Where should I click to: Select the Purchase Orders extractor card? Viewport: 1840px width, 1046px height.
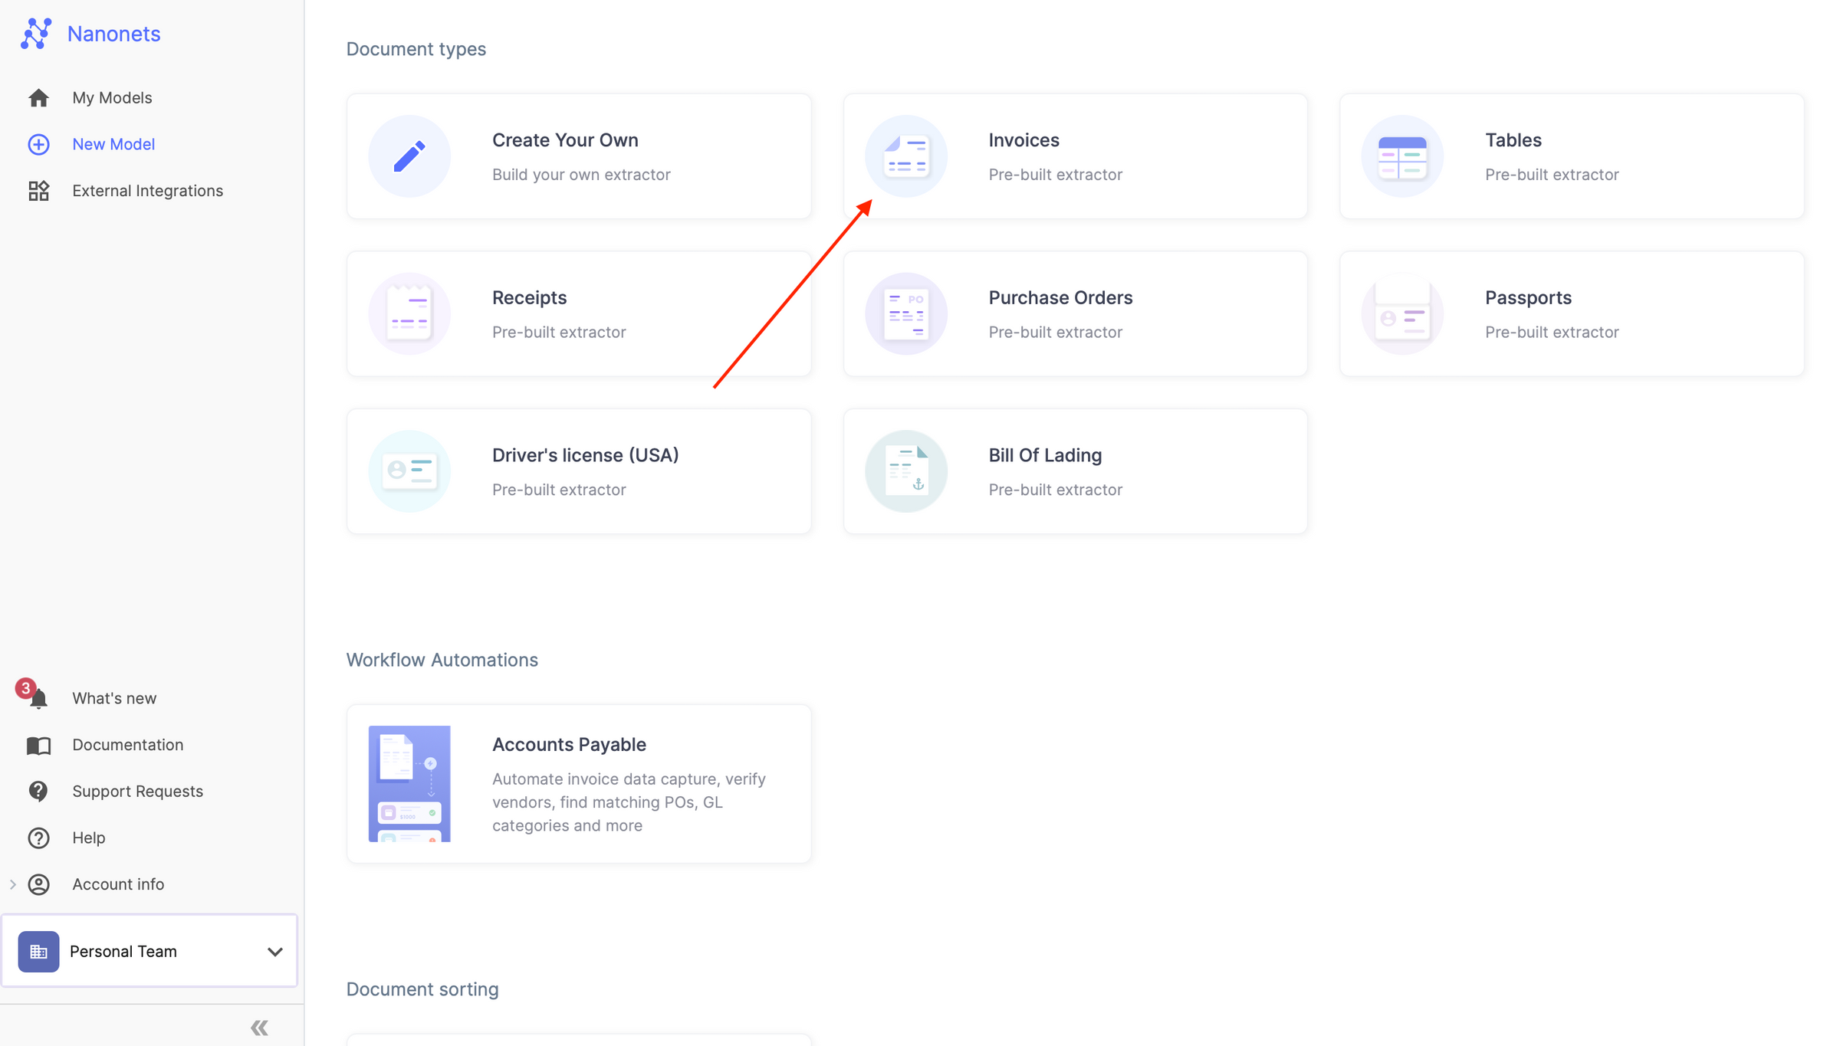coord(1075,313)
